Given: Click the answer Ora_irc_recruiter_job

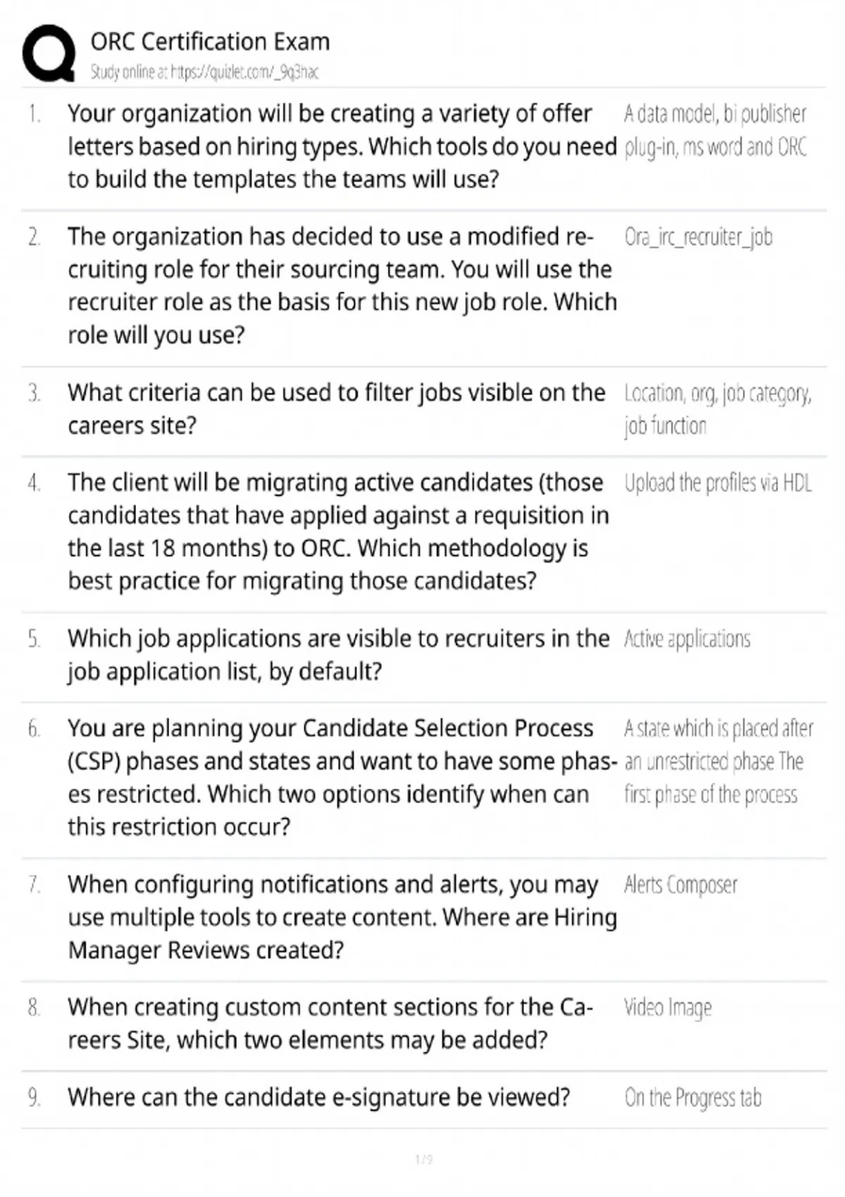Looking at the screenshot, I should [699, 237].
